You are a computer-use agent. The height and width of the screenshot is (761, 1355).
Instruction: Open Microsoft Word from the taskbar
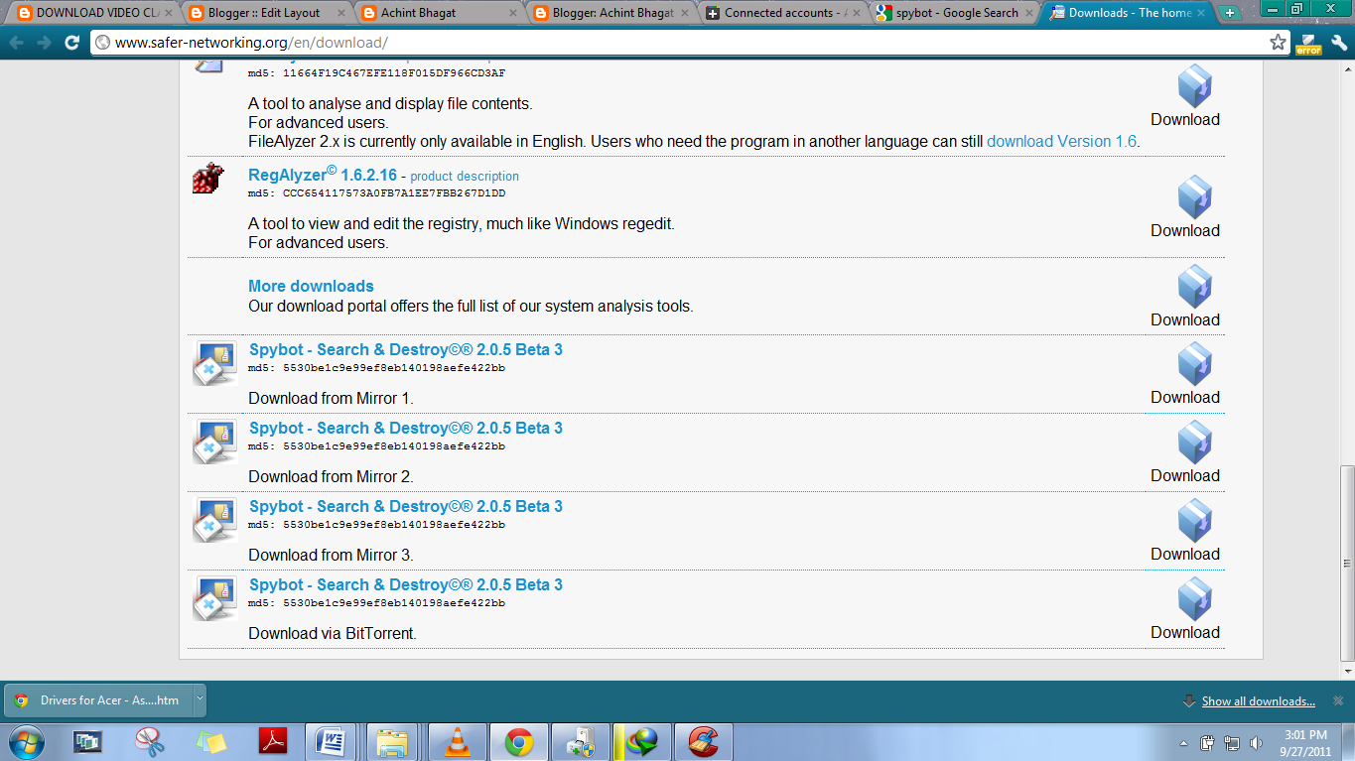click(330, 741)
